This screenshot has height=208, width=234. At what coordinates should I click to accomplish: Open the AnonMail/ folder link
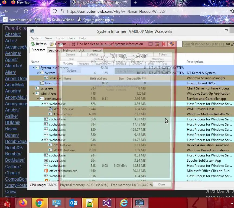15,85
